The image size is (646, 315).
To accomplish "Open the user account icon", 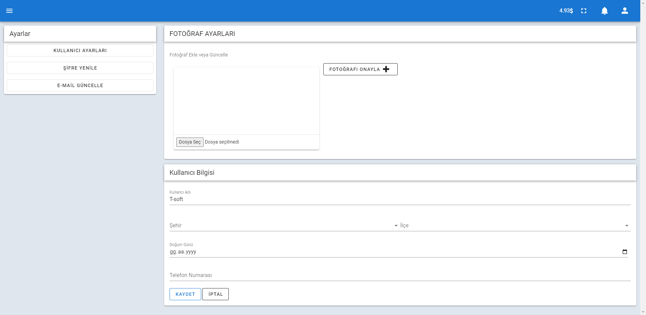I will click(625, 11).
